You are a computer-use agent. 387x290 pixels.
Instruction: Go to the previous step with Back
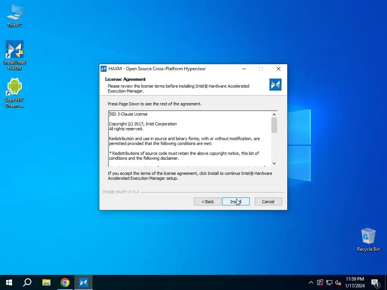point(207,202)
